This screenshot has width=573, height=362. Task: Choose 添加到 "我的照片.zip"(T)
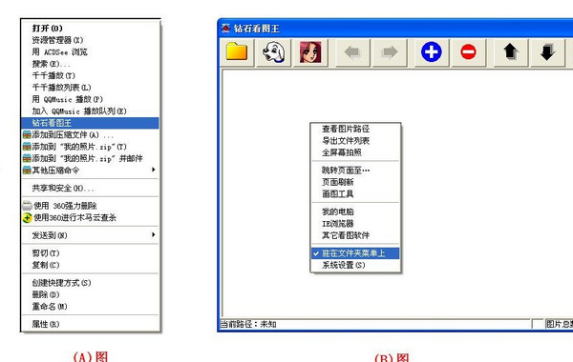click(91, 147)
